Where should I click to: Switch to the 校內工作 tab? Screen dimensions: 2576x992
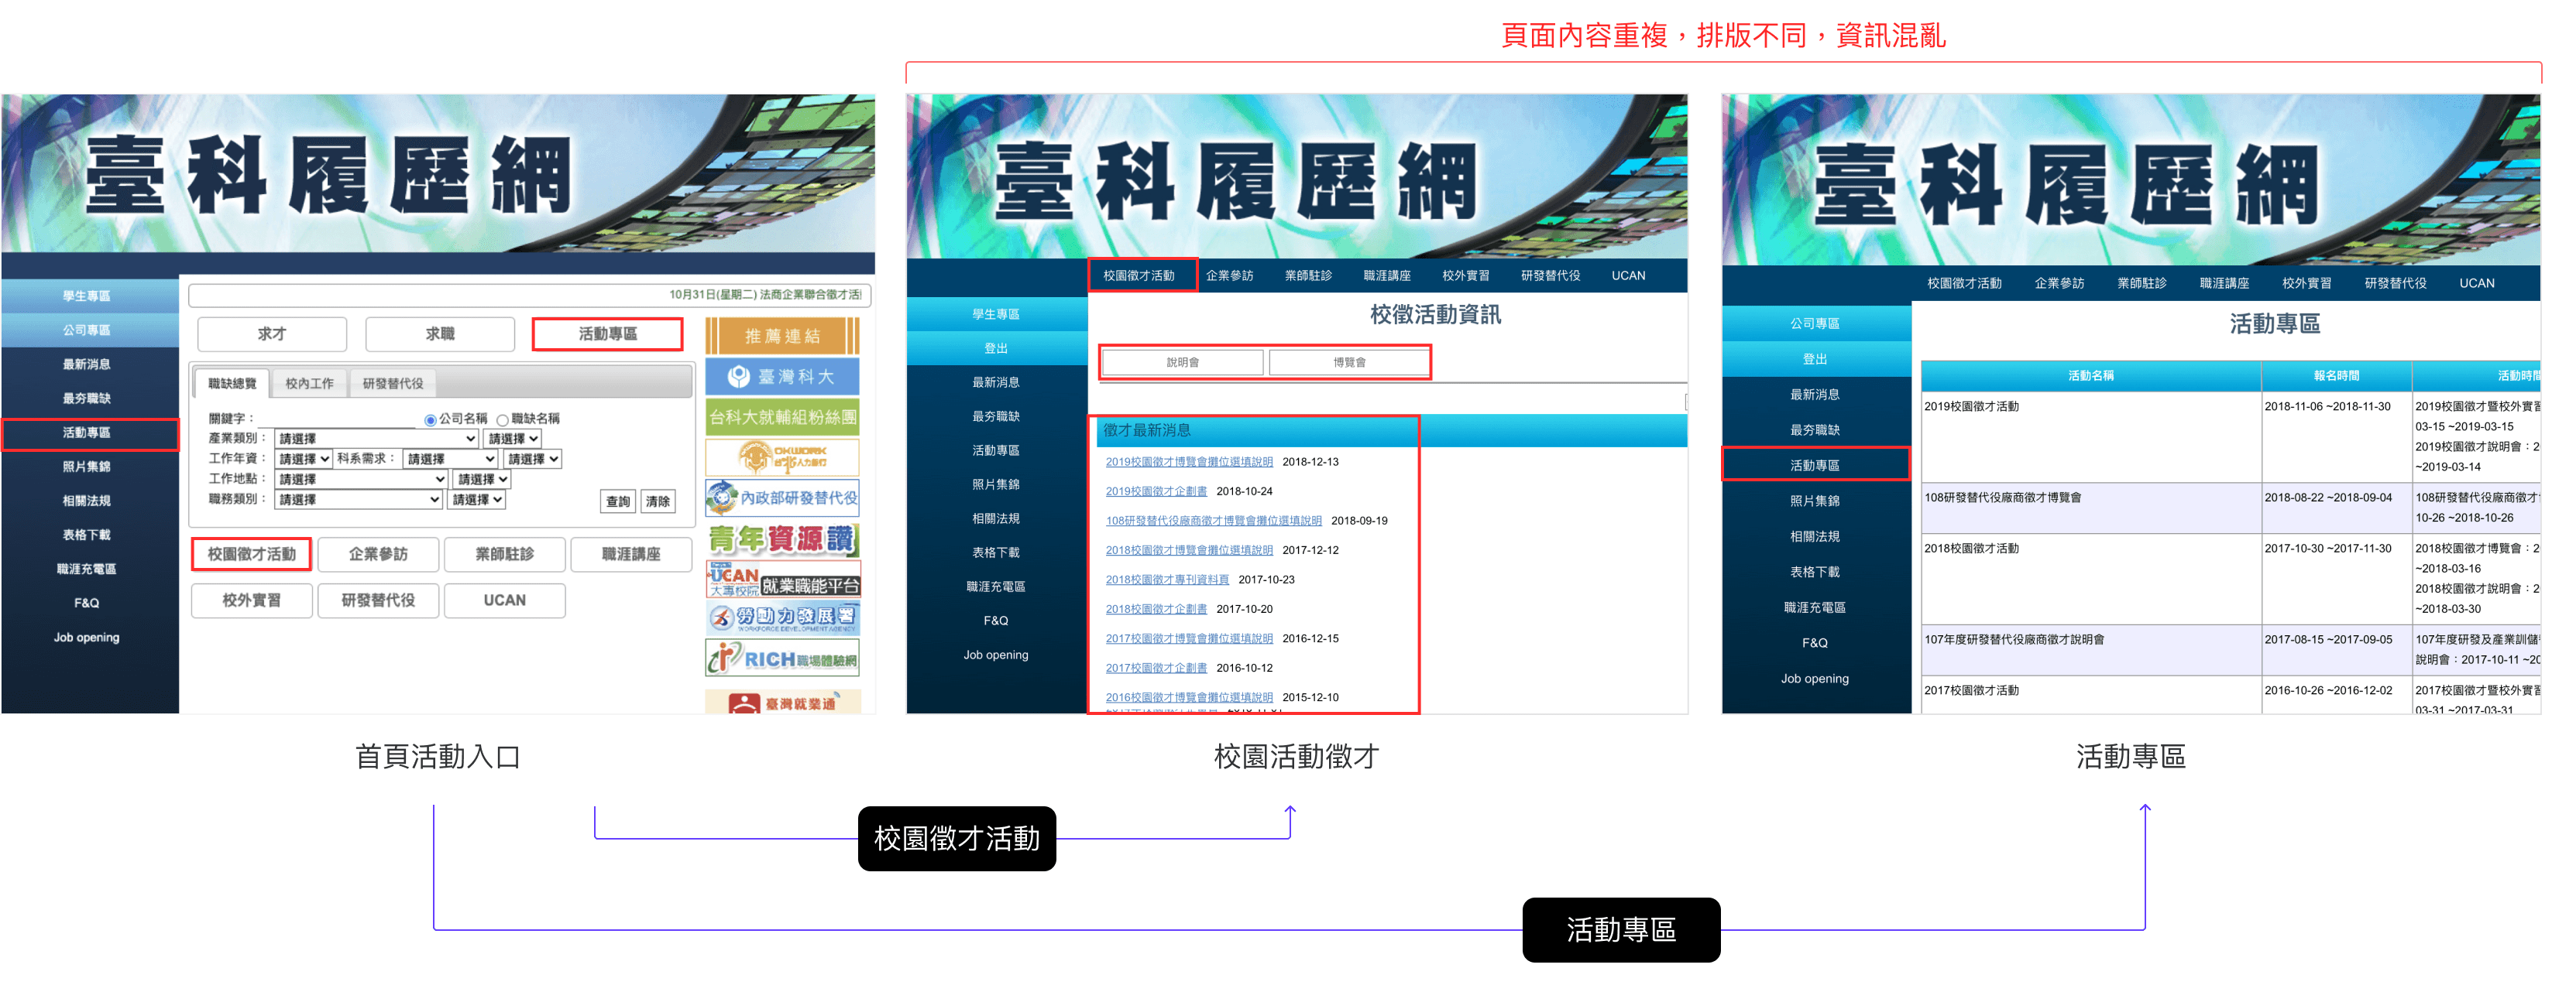[x=309, y=384]
